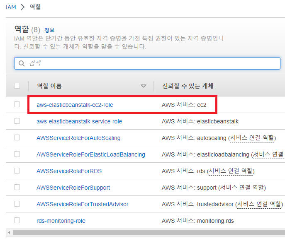Click autoscaling 서비스 연결 역할 link
285x241 pixels.
pyautogui.click(x=252, y=138)
